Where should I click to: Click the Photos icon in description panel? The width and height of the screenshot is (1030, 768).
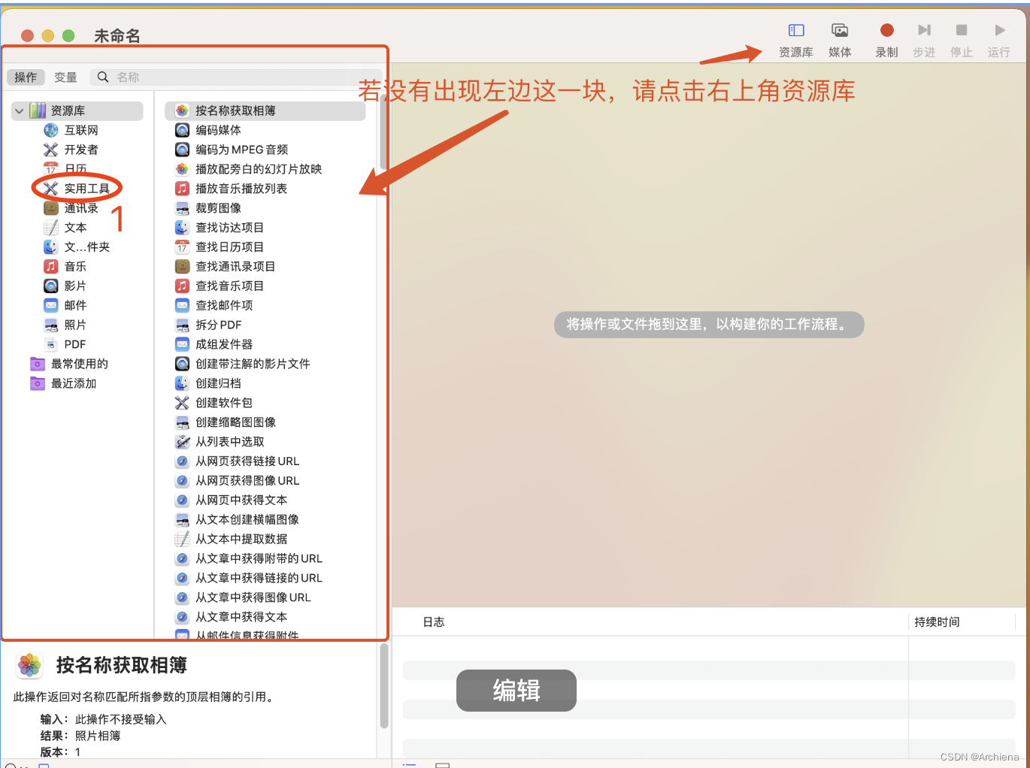(x=29, y=666)
